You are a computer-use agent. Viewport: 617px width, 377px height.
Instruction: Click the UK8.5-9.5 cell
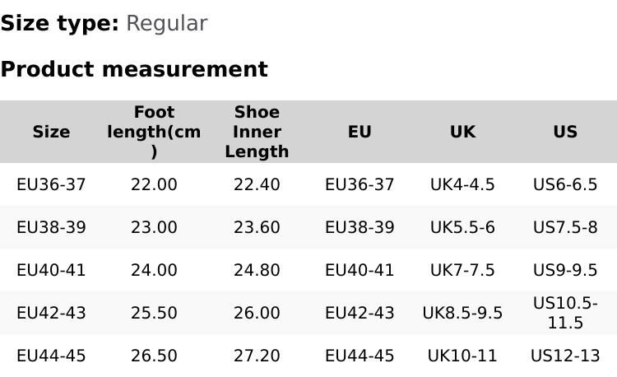click(x=462, y=313)
